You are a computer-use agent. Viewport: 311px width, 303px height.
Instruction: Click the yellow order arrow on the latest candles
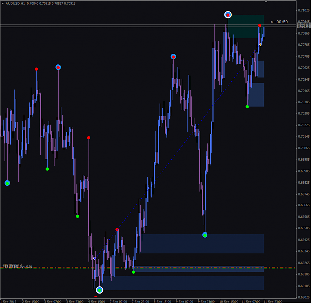[x=260, y=45]
